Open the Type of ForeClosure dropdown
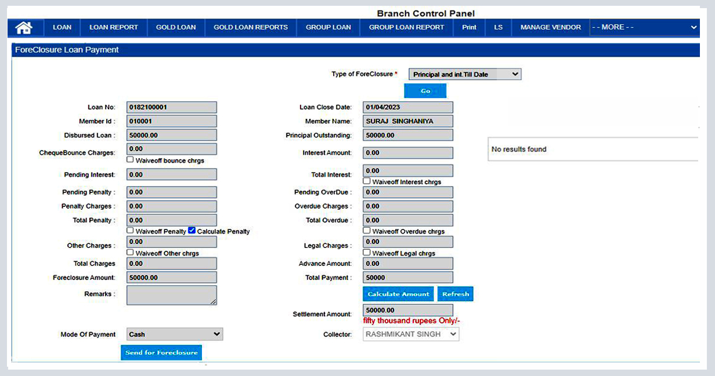Image resolution: width=715 pixels, height=376 pixels. [465, 74]
